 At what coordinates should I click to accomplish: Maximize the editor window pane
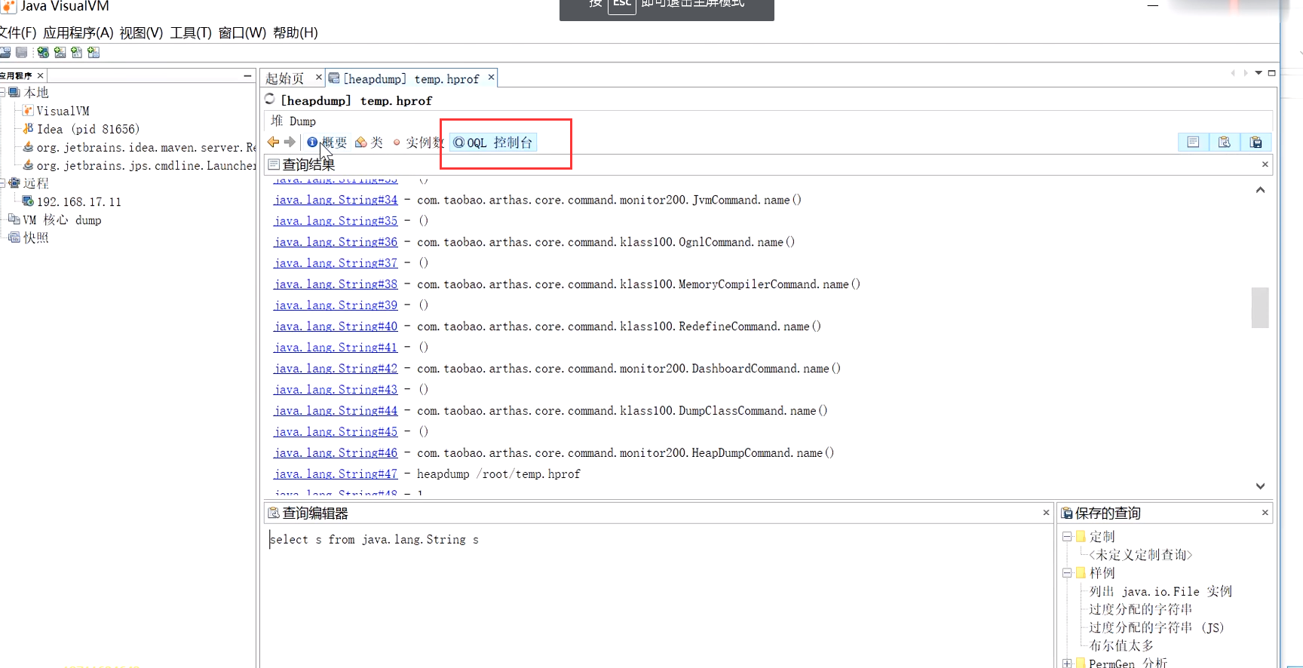pos(1271,73)
